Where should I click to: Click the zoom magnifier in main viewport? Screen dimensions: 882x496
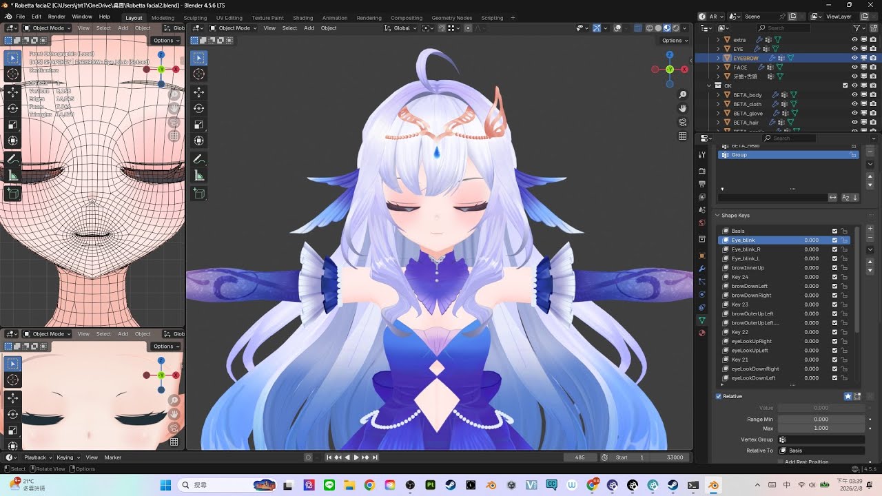pyautogui.click(x=683, y=94)
